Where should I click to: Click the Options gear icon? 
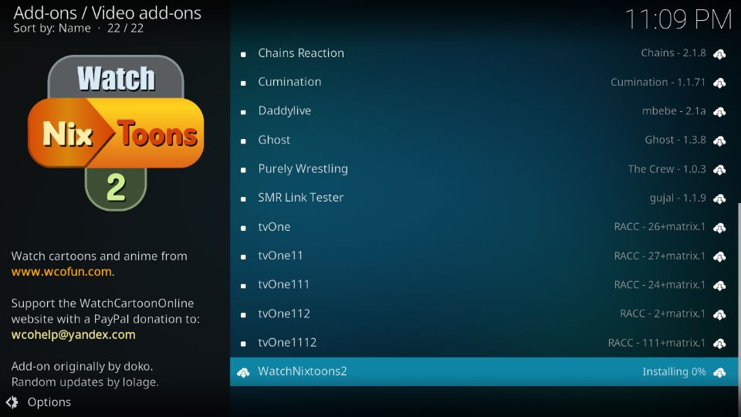click(12, 402)
